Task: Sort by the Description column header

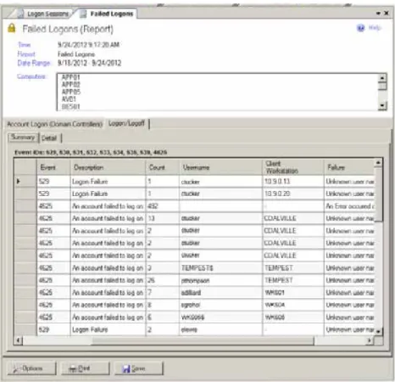Action: 108,167
